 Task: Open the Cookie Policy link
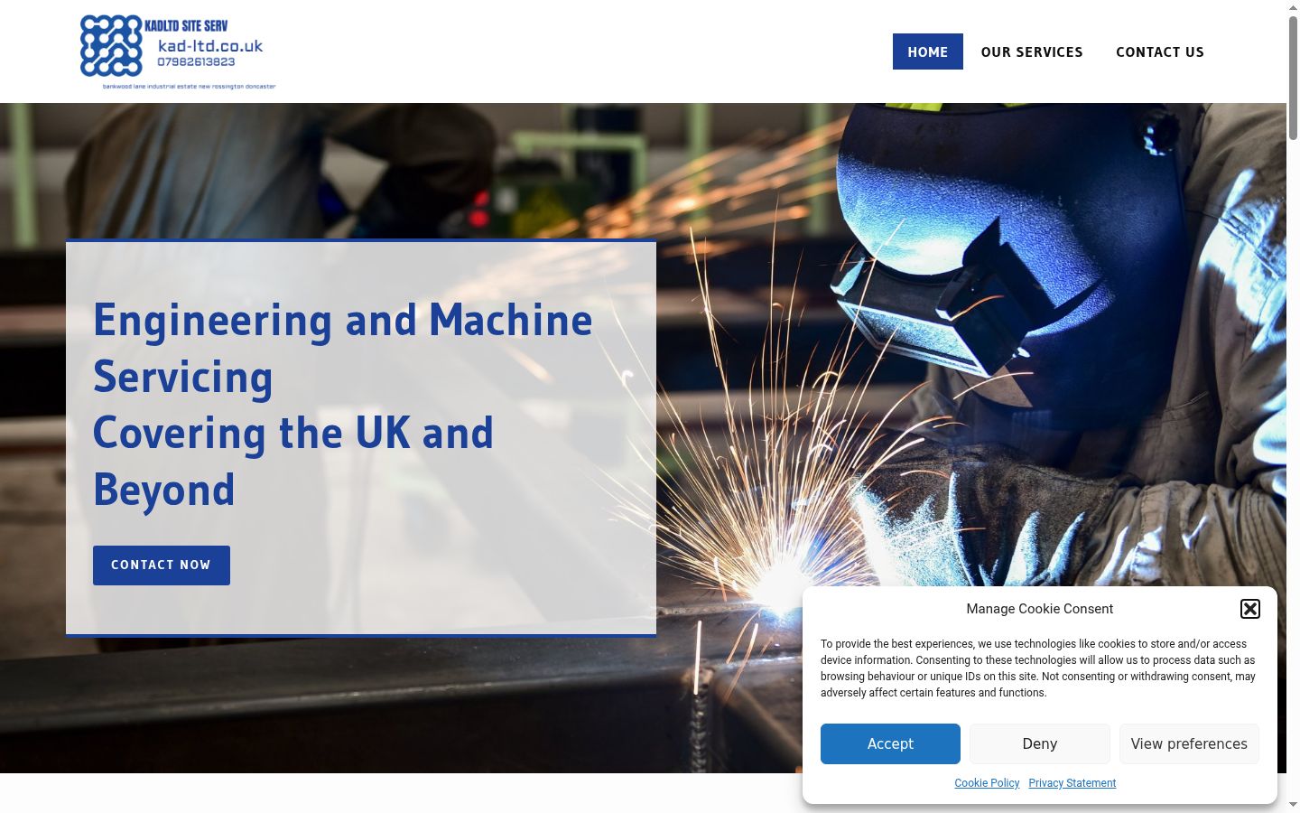[987, 783]
